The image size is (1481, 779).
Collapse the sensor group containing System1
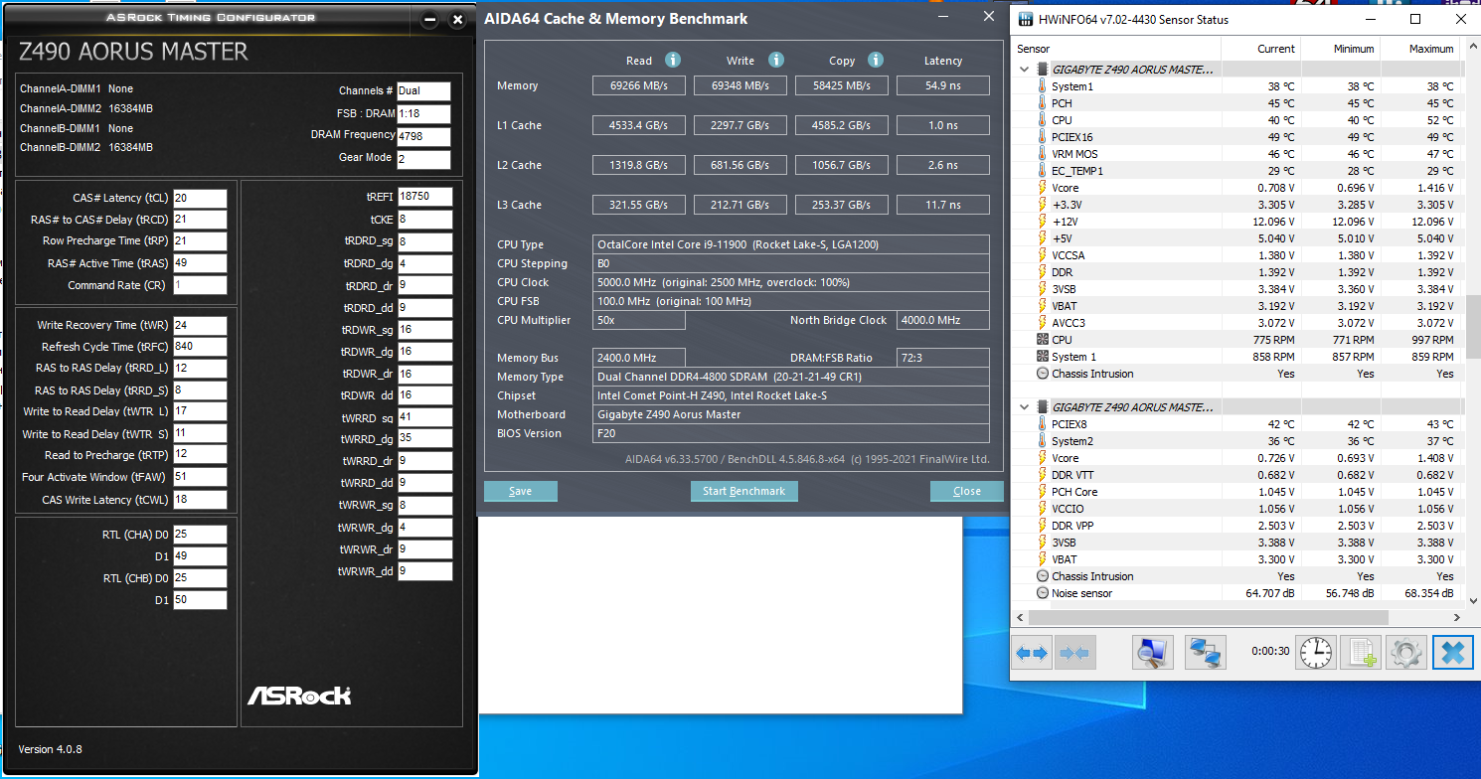click(x=1025, y=70)
